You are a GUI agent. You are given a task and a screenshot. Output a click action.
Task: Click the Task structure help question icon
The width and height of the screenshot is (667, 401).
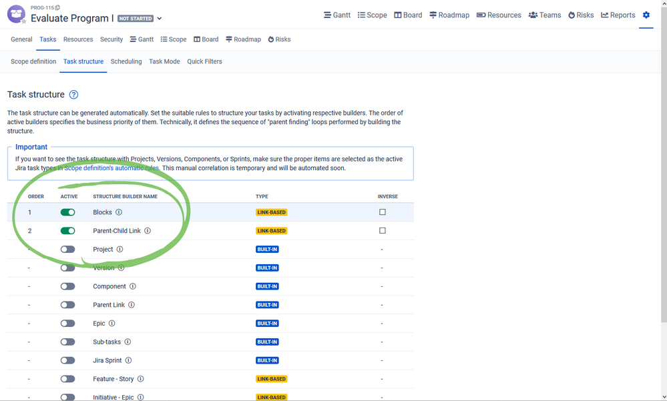73,94
